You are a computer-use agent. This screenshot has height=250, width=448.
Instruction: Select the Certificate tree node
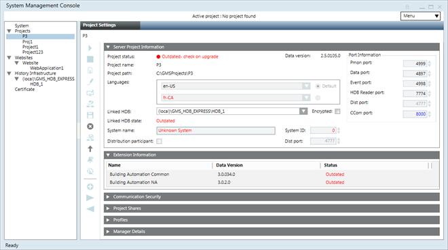coord(24,89)
